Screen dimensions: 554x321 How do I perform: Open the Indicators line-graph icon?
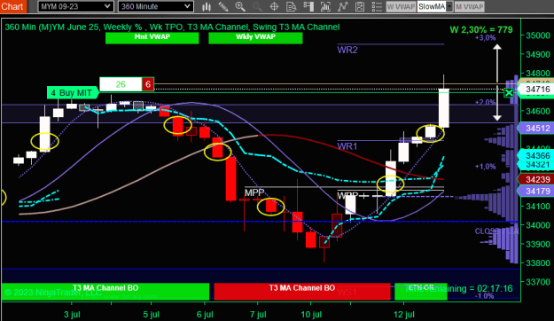tap(342, 7)
